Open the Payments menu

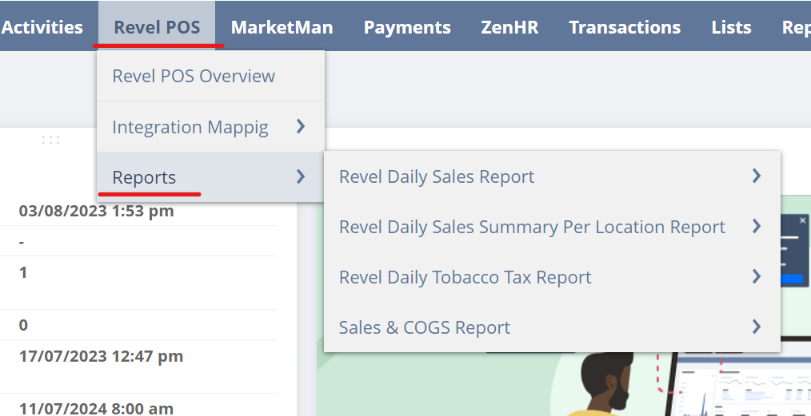(x=407, y=27)
